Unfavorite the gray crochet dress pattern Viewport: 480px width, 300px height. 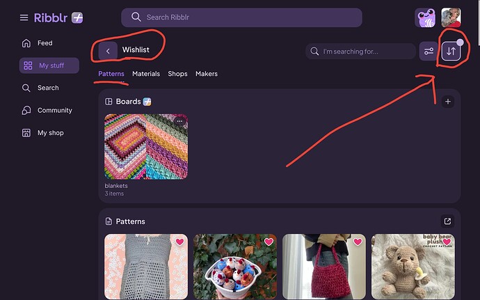[179, 242]
